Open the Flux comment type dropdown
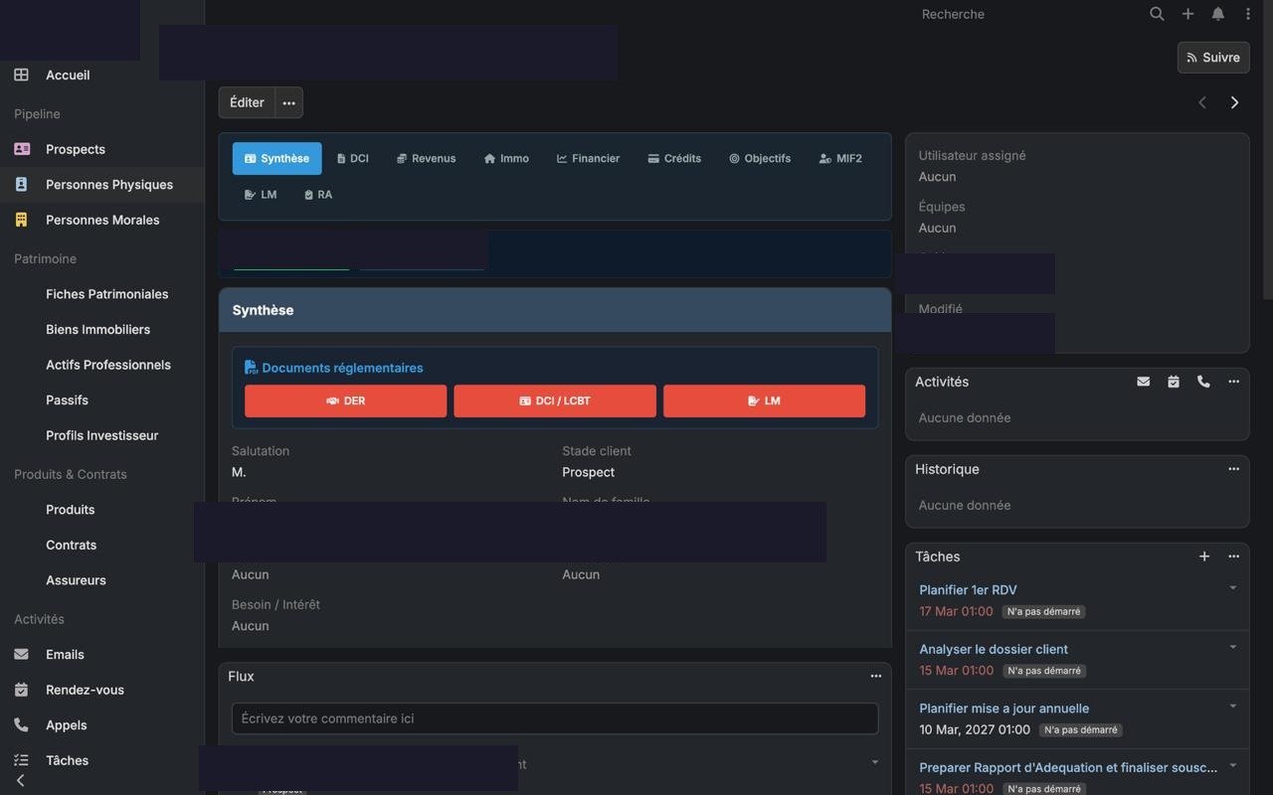The image size is (1273, 795). 874,762
